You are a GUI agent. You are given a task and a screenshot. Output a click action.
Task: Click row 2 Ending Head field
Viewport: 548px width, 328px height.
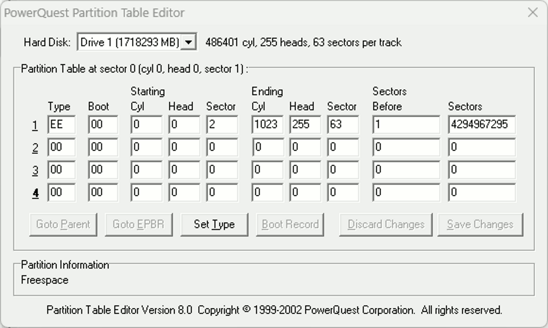tap(305, 147)
